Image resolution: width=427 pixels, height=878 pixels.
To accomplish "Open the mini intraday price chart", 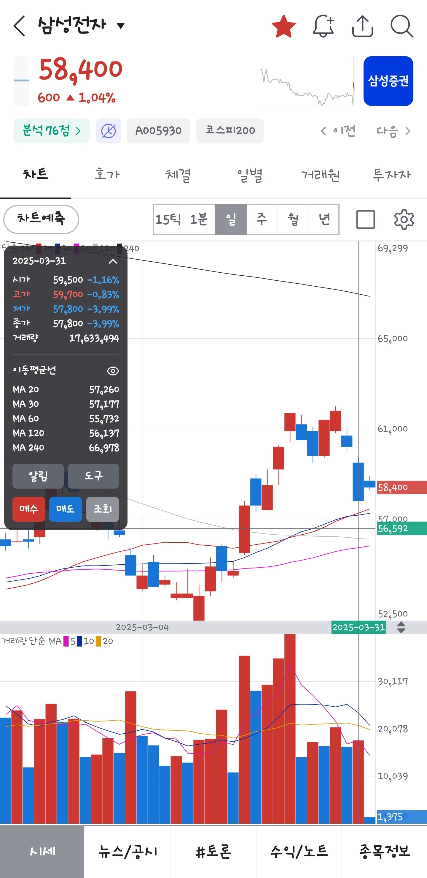I will pos(307,82).
